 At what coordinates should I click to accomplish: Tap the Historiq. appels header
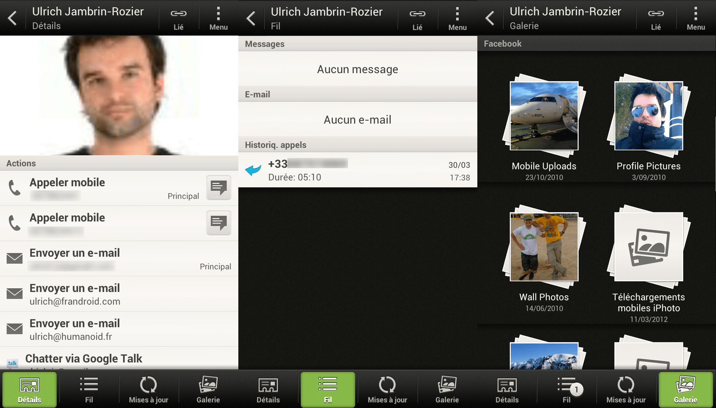pos(358,145)
